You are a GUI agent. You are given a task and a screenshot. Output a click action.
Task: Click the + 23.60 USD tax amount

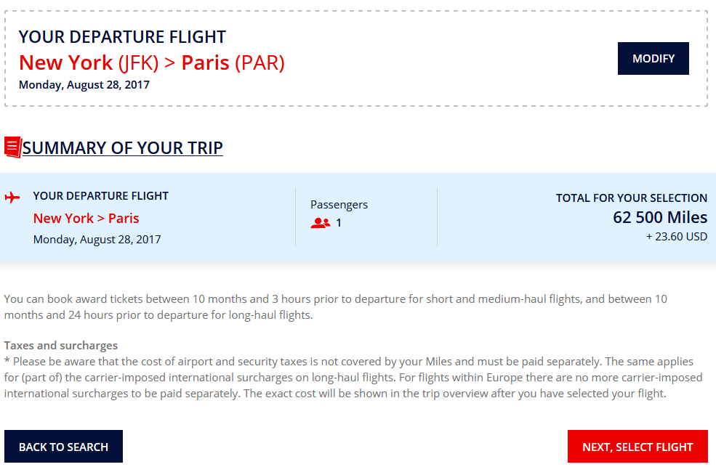click(x=676, y=236)
